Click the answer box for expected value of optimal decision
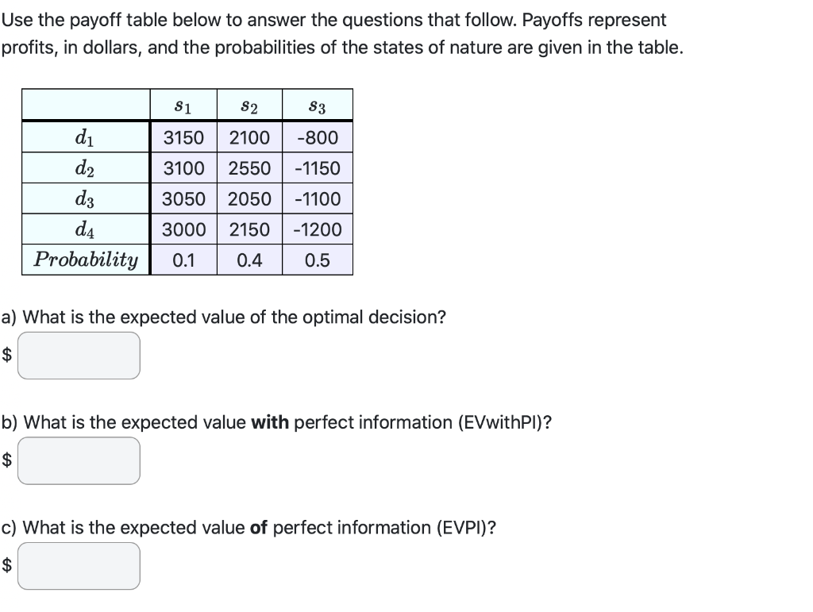 [x=79, y=356]
